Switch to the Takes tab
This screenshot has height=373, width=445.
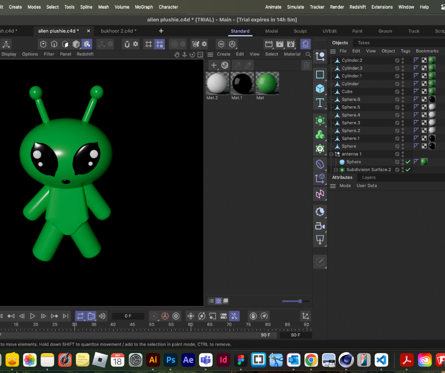click(x=364, y=43)
